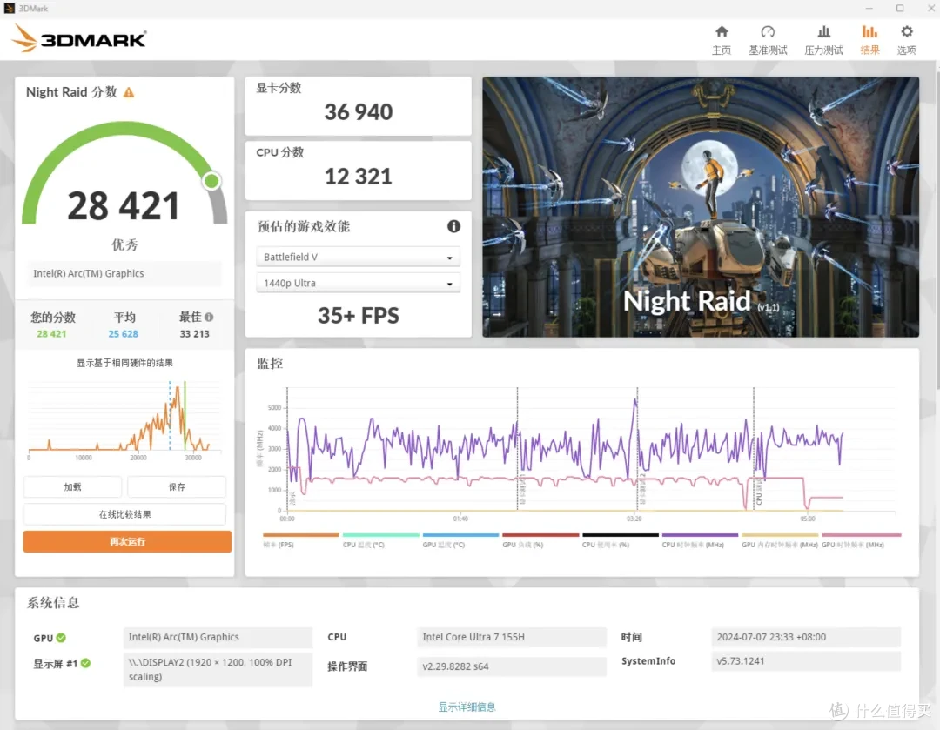Toggle the GPU 内存时钟频率 (MHz) legend item
Screen dimensions: 940x730
[780, 540]
